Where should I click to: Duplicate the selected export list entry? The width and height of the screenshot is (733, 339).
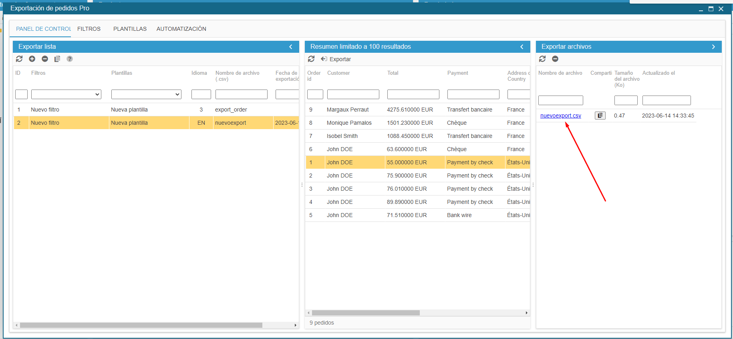(57, 59)
